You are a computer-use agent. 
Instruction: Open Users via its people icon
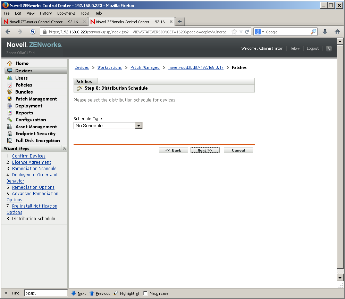[x=9, y=78]
